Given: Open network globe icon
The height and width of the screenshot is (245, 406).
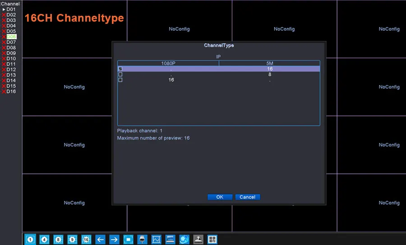Looking at the screenshot, I should point(184,240).
